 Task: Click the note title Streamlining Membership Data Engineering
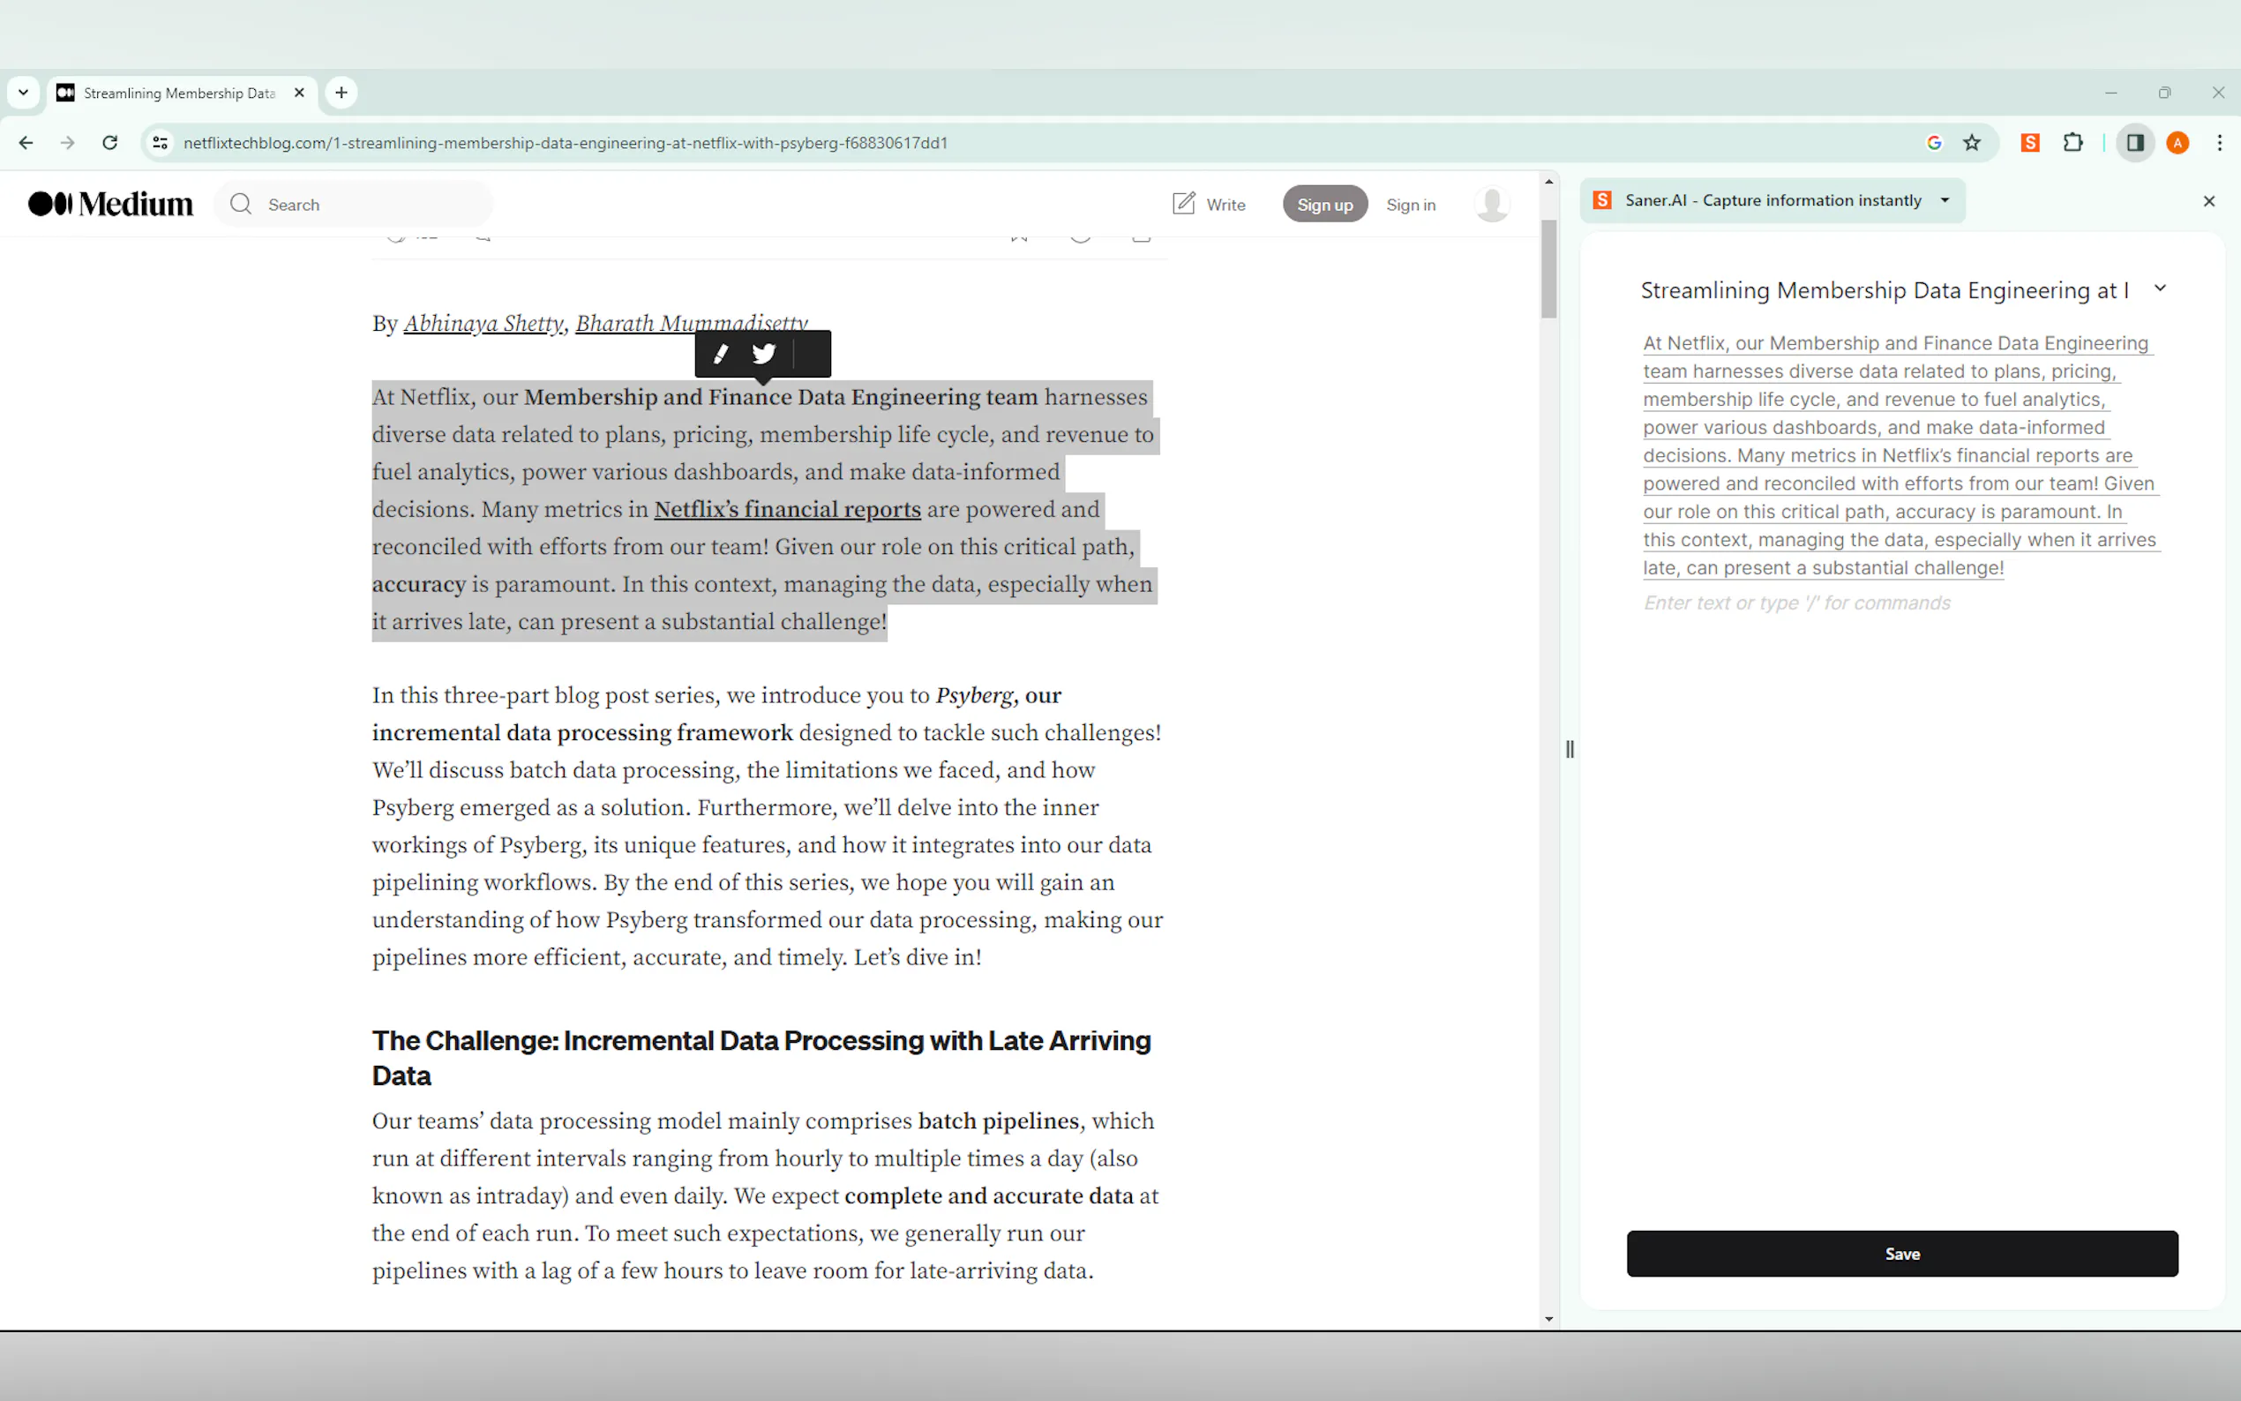(x=1885, y=290)
